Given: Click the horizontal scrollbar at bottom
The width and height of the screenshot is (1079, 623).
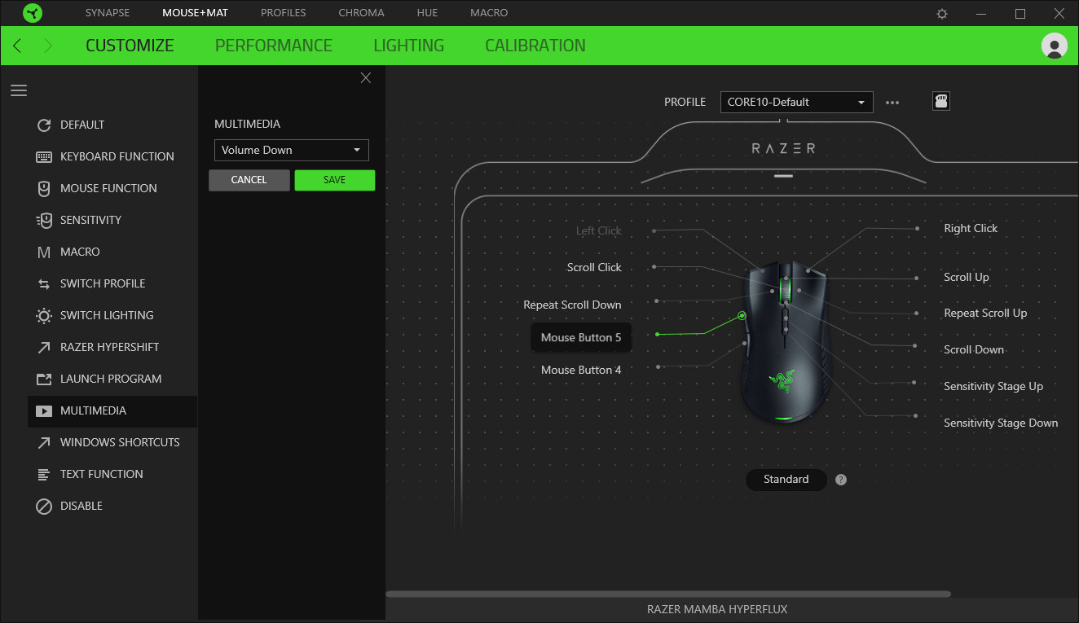Looking at the screenshot, I should point(667,594).
